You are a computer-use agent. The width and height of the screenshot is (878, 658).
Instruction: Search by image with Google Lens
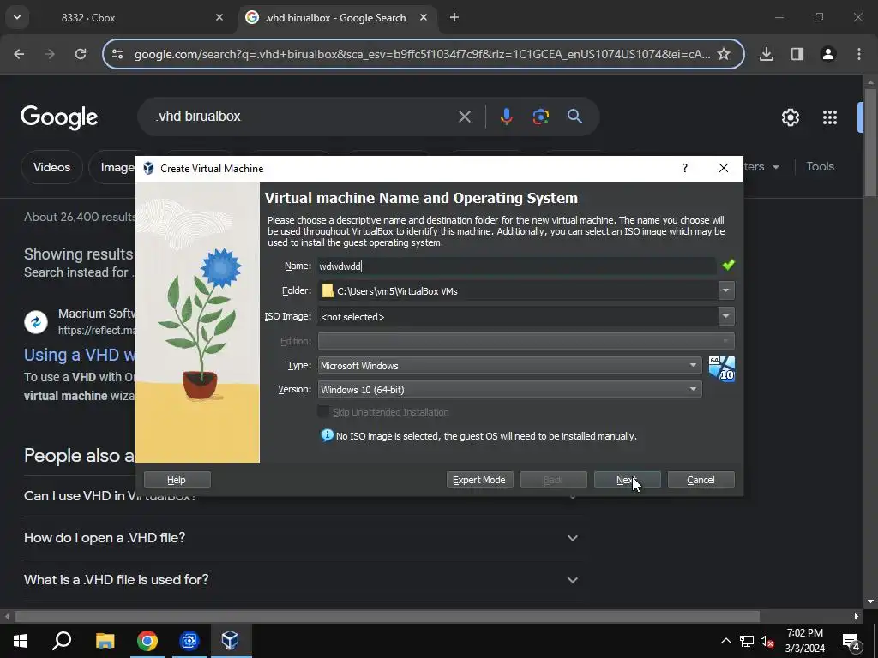(540, 117)
